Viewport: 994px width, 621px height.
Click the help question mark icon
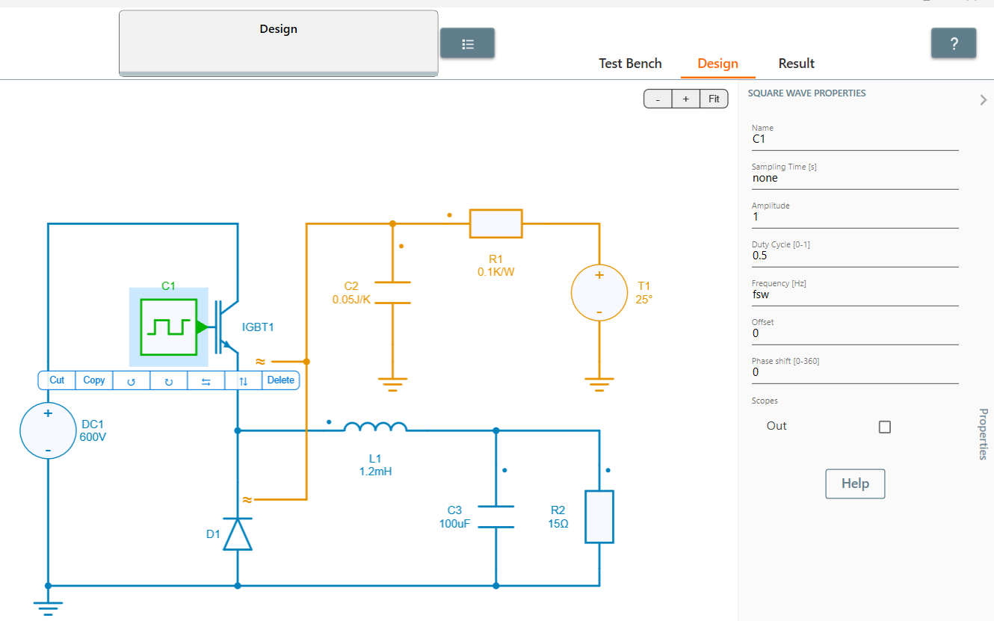(x=954, y=43)
